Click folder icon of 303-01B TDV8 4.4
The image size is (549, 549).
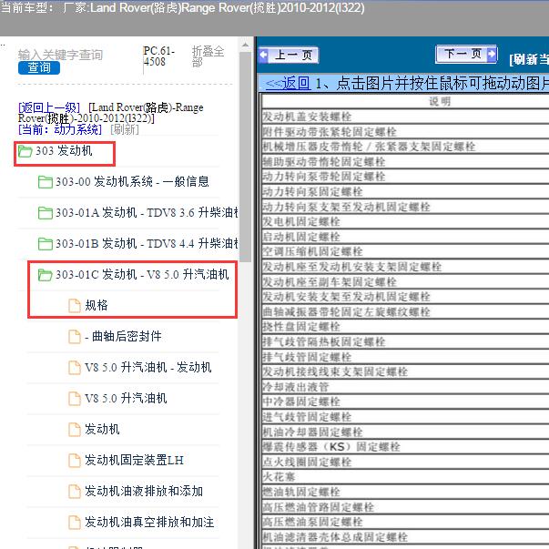click(46, 244)
